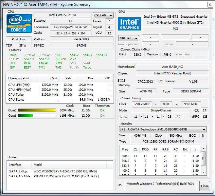Select the 800.0 frequency timing row
The image size is (215, 196).
160,156
